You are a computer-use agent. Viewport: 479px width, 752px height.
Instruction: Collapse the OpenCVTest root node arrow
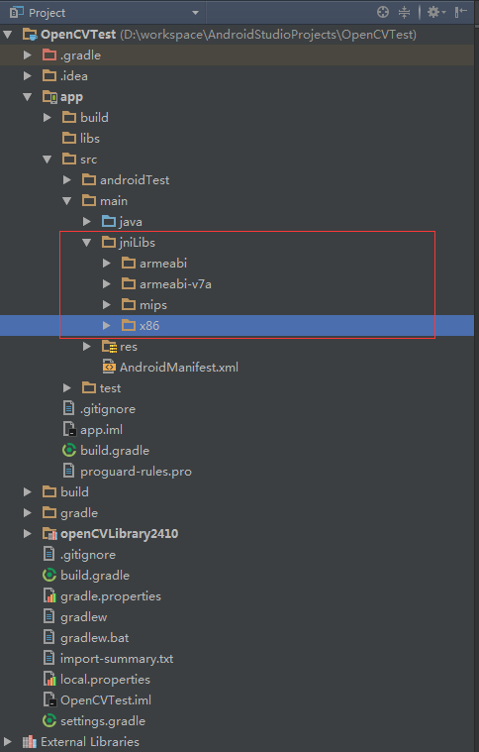tap(8, 35)
